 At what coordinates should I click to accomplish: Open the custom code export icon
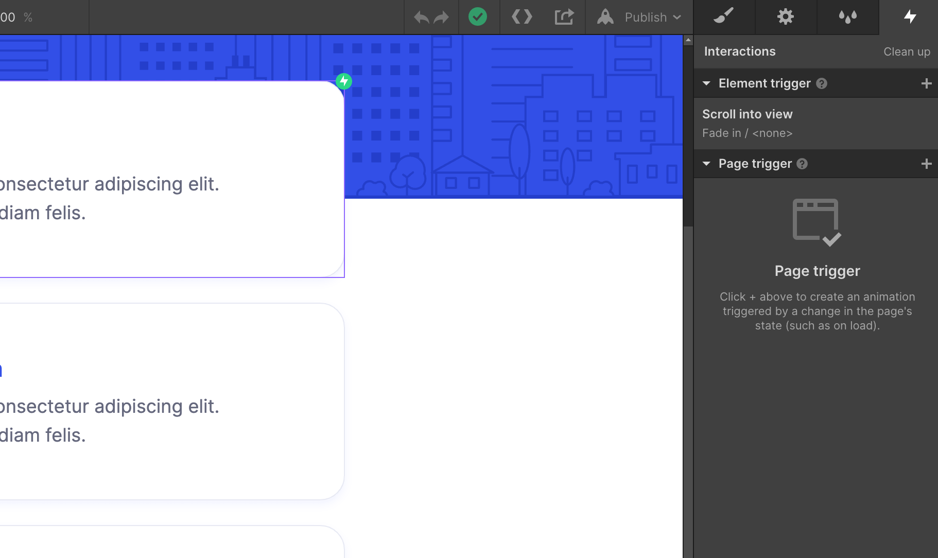coord(522,17)
